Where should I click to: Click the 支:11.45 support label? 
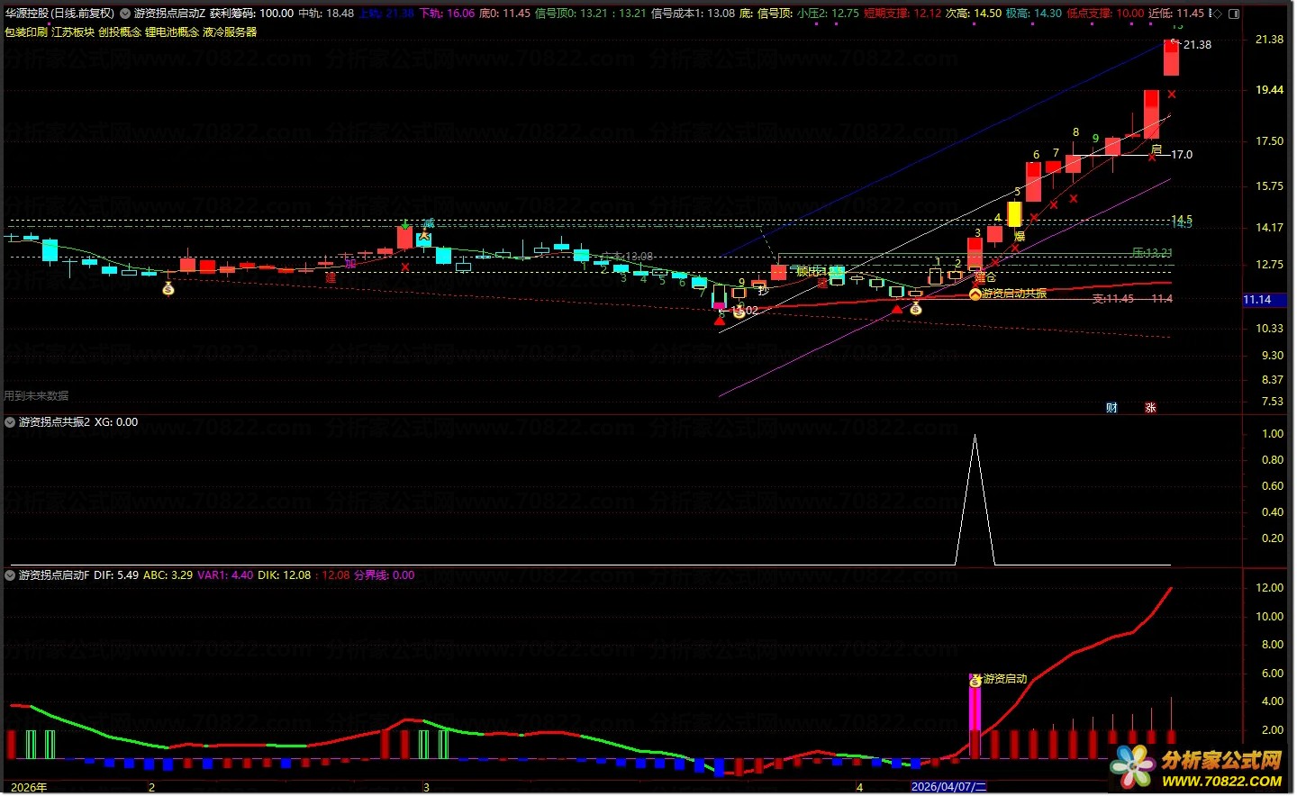[1113, 299]
